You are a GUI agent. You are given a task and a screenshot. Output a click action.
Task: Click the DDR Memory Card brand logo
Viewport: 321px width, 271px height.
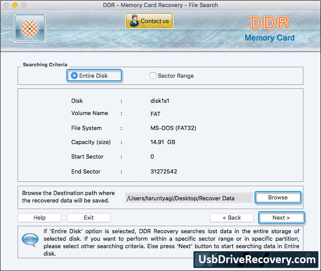[x=270, y=29]
